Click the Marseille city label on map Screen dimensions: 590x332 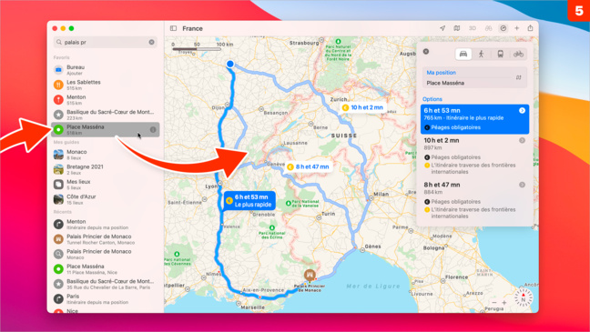pyautogui.click(x=253, y=307)
